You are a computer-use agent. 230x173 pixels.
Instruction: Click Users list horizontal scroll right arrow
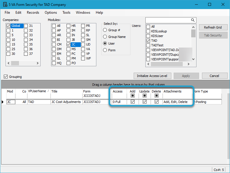[x=189, y=64]
